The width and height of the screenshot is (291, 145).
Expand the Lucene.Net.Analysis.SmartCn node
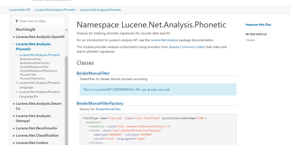tap(14, 104)
